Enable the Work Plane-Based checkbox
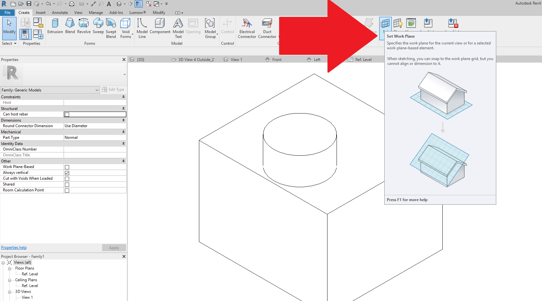Image resolution: width=542 pixels, height=301 pixels. 67,167
